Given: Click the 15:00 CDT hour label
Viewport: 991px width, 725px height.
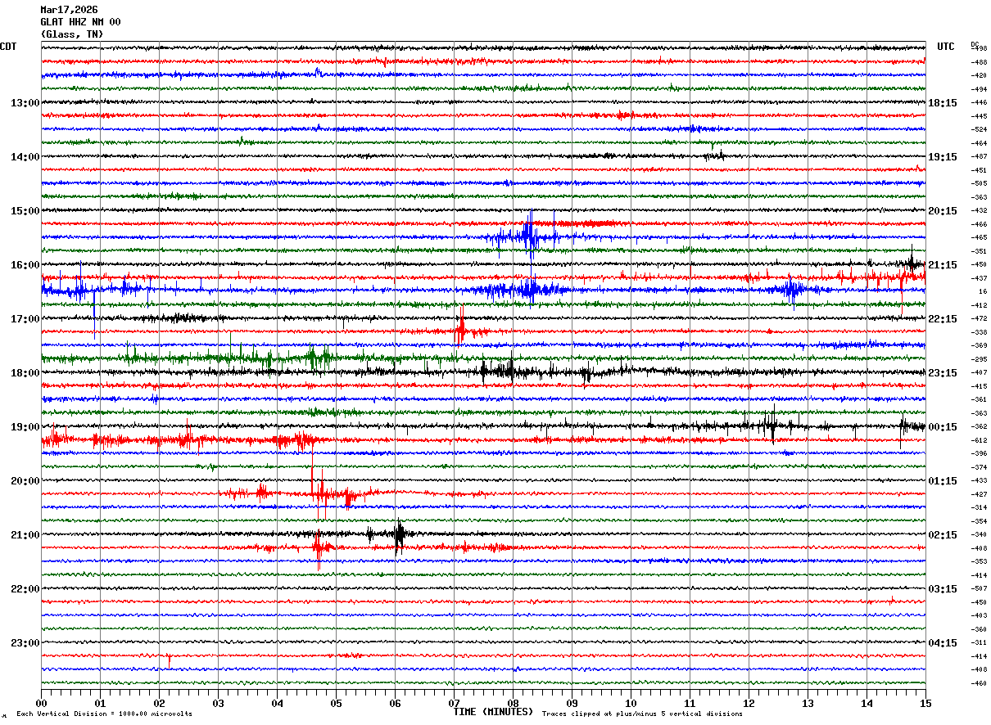Looking at the screenshot, I should (25, 211).
